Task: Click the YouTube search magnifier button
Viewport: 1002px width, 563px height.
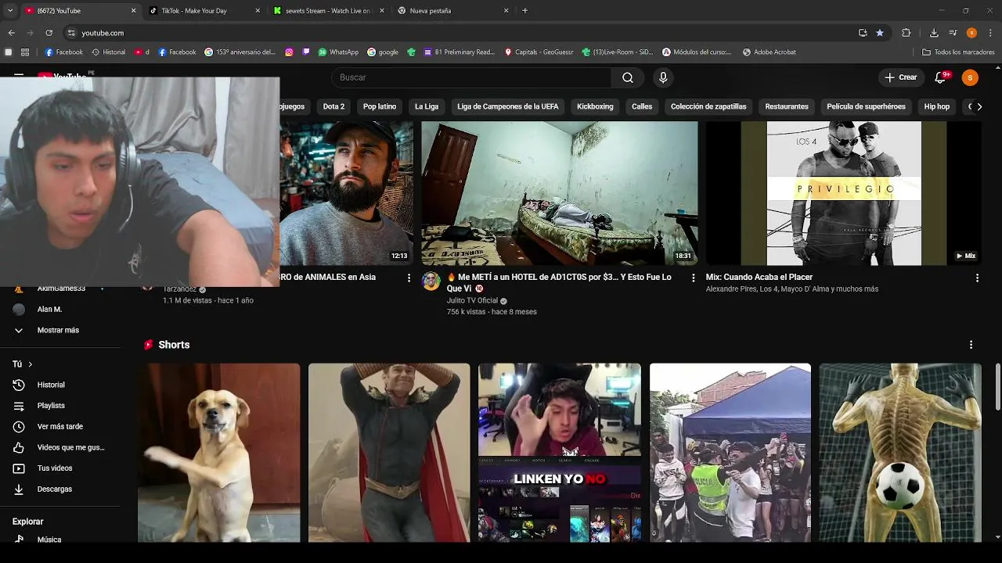Action: coord(628,77)
